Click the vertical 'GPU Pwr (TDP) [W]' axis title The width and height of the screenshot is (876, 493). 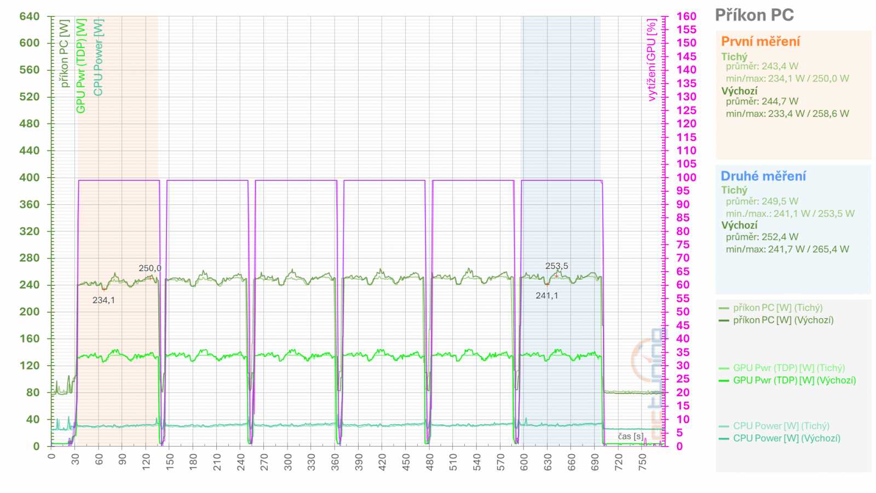[x=81, y=66]
